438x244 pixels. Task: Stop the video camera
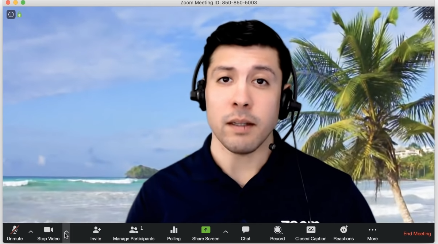click(48, 233)
